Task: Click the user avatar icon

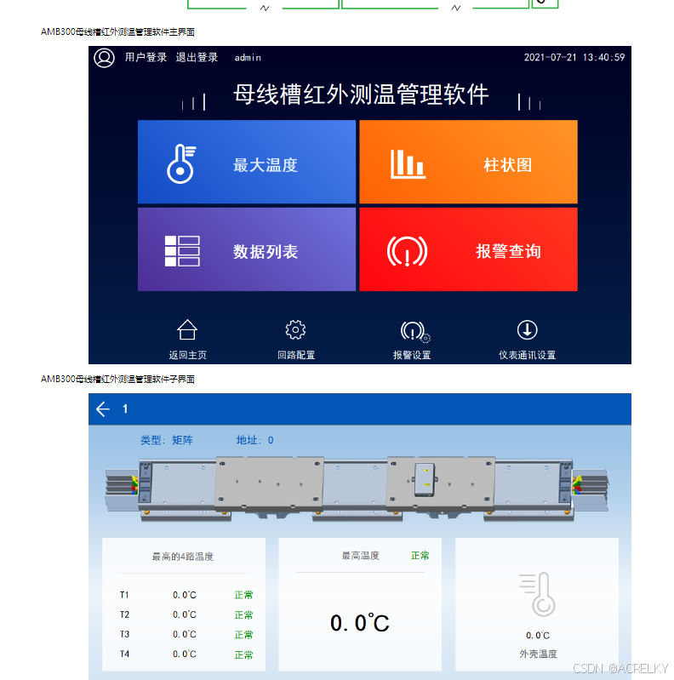Action: click(104, 58)
